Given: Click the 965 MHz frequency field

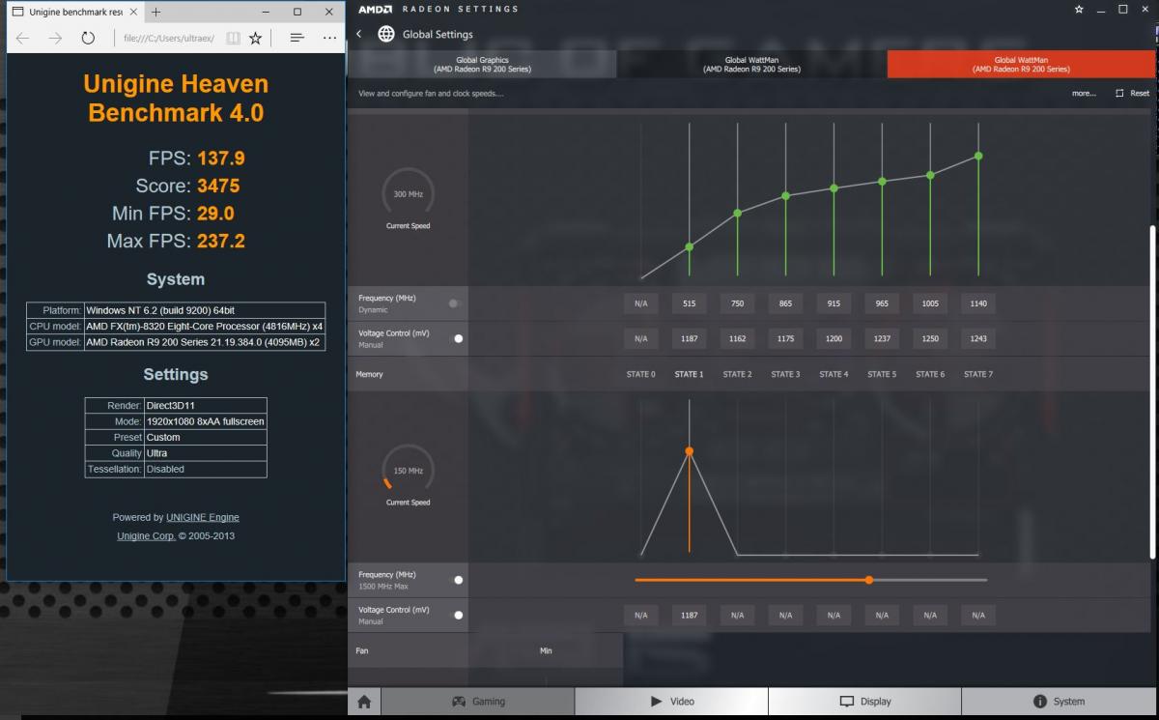Looking at the screenshot, I should point(882,303).
